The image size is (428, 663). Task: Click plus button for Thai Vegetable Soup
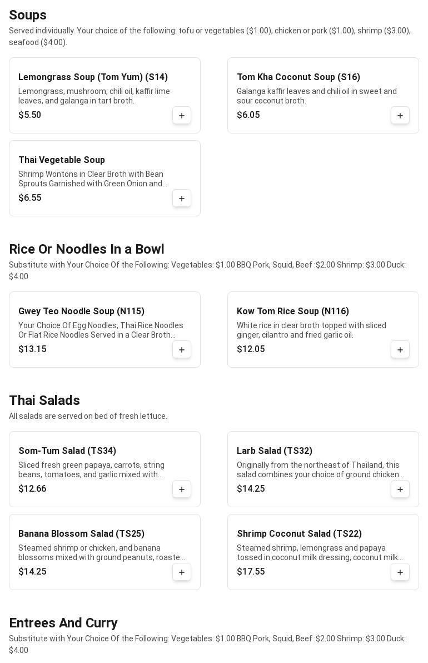point(182,199)
